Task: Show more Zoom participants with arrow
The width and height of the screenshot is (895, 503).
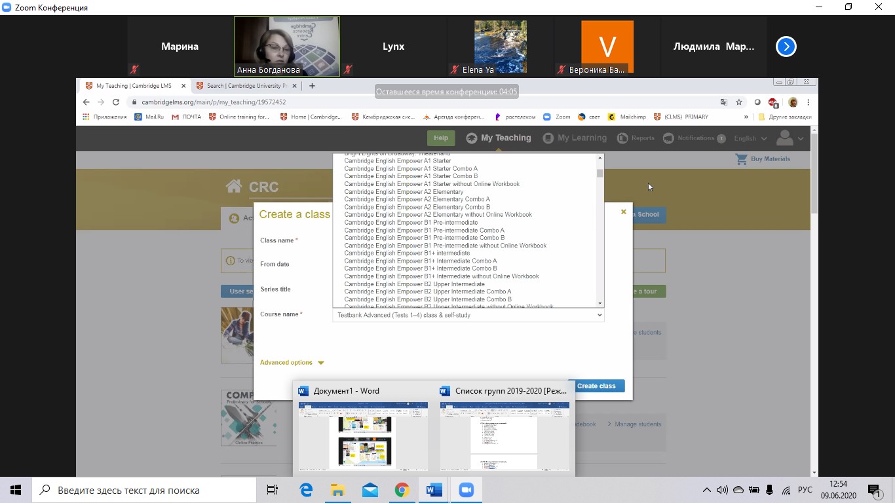Action: click(x=786, y=47)
